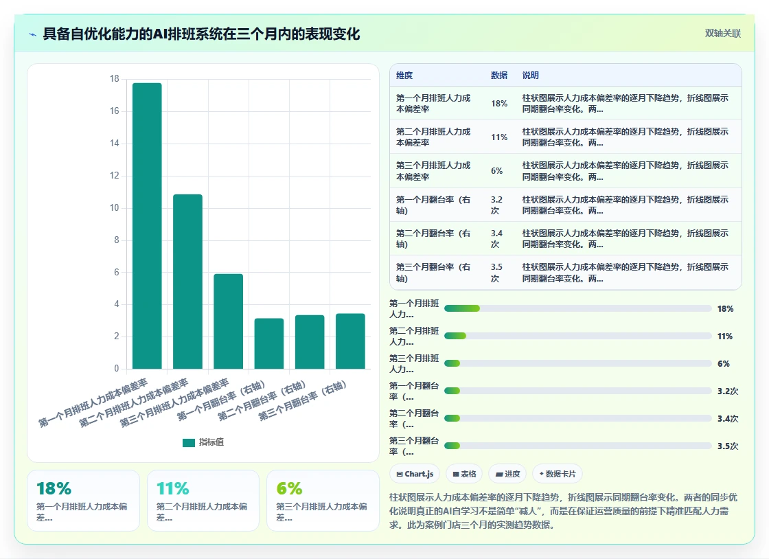Click the 维度 column header
This screenshot has width=769, height=559.
pyautogui.click(x=404, y=76)
